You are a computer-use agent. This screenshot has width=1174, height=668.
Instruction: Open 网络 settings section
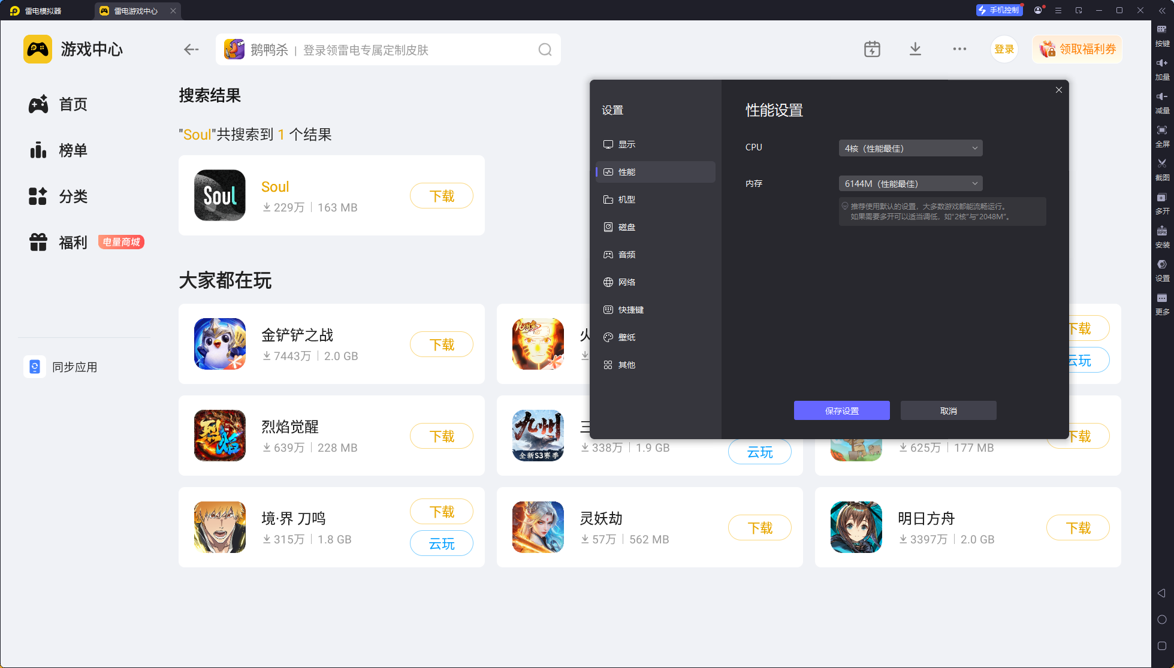coord(627,282)
